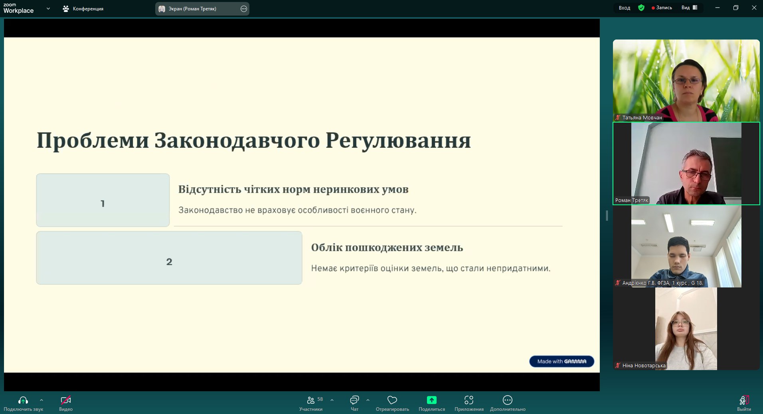
Task: Open Дополнительно more options icon
Action: tap(508, 400)
